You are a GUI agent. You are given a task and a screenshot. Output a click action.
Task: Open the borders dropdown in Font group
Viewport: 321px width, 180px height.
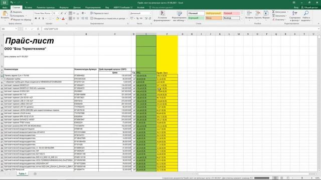tap(53, 18)
